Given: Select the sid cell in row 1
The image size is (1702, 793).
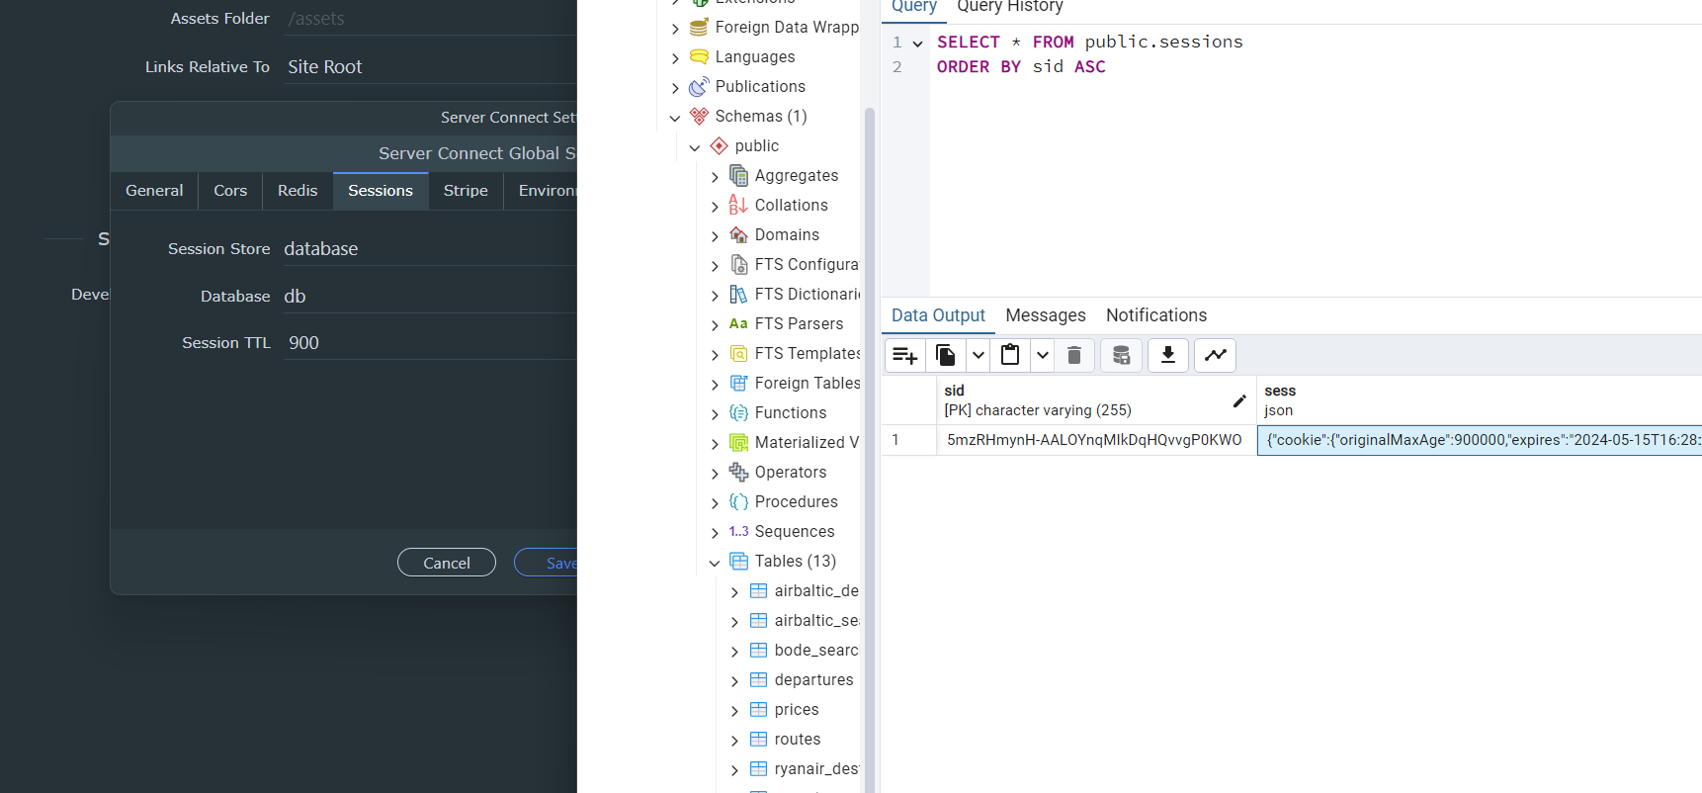Looking at the screenshot, I should 1096,440.
